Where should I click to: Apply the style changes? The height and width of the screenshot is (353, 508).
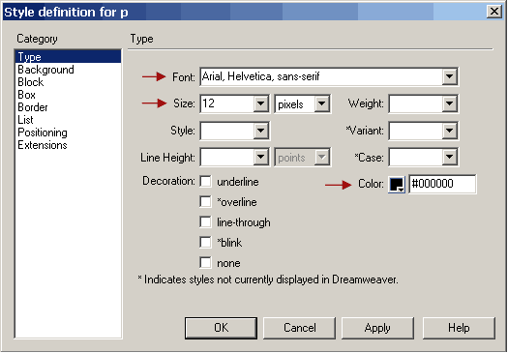pyautogui.click(x=377, y=328)
